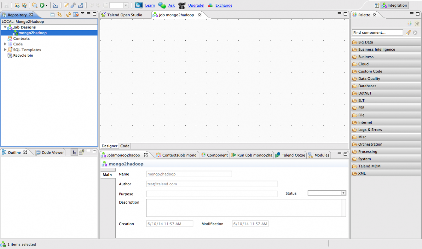The image size is (422, 249).
Task: Expand the Cloud palette folder
Action: coord(386,64)
